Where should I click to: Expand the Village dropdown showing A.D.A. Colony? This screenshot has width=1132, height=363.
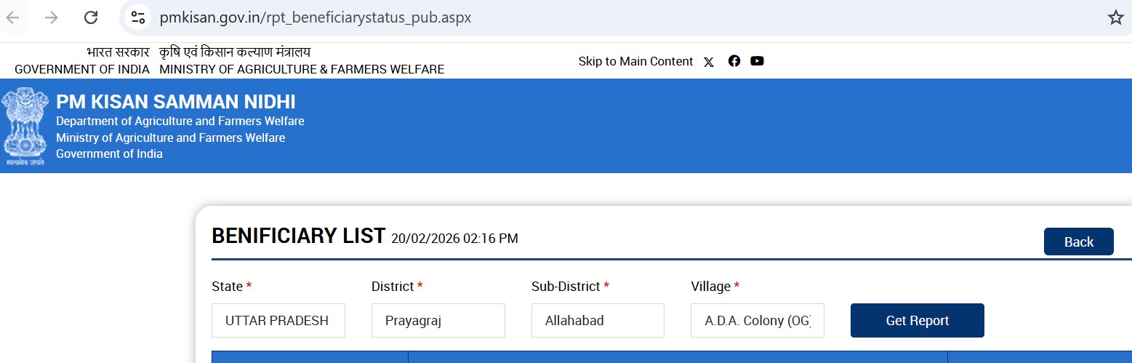click(x=757, y=321)
